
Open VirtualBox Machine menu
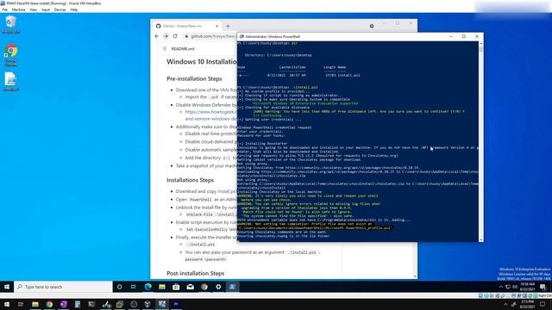click(18, 9)
